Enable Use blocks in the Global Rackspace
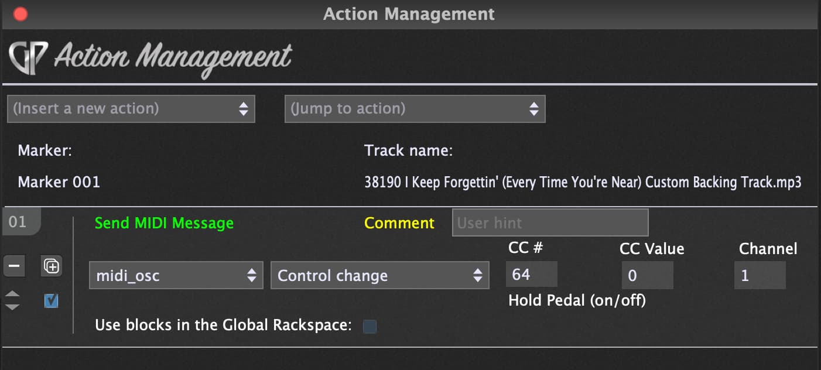The image size is (821, 370). click(x=370, y=327)
